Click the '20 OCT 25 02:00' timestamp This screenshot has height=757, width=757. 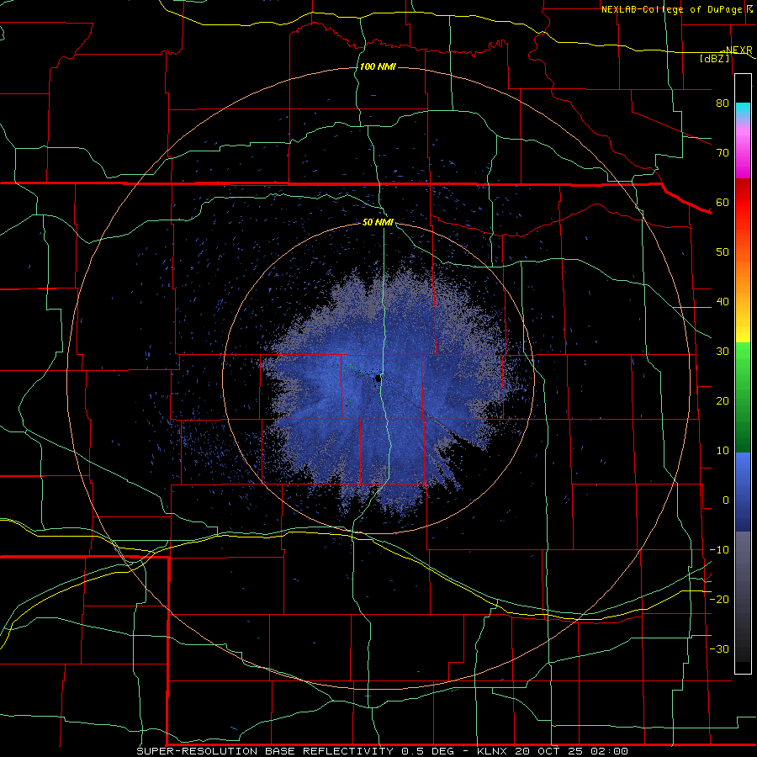(x=572, y=751)
